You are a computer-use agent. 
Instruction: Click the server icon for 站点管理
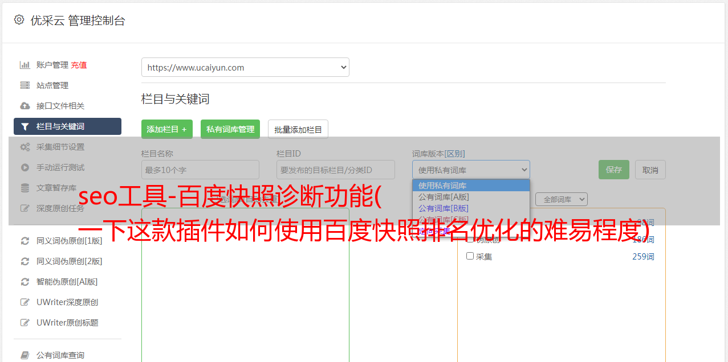tap(25, 85)
